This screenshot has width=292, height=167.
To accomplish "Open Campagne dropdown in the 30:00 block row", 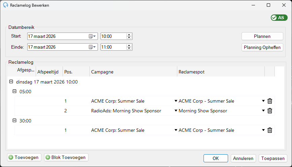I will pyautogui.click(x=176, y=130).
